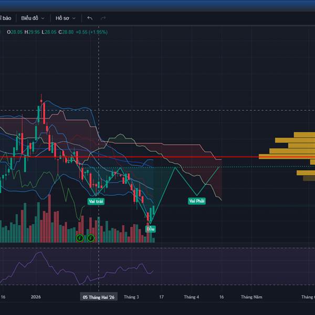The height and width of the screenshot is (315, 315).
Task: Click the closing price value C28.80
Action: click(x=66, y=32)
